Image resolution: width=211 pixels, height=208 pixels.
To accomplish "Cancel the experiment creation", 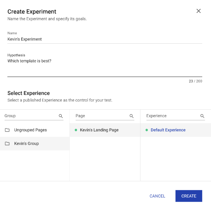I will point(157,196).
